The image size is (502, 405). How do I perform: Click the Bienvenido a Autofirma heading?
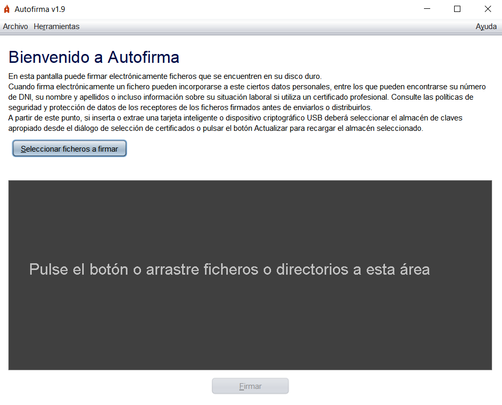[x=94, y=57]
